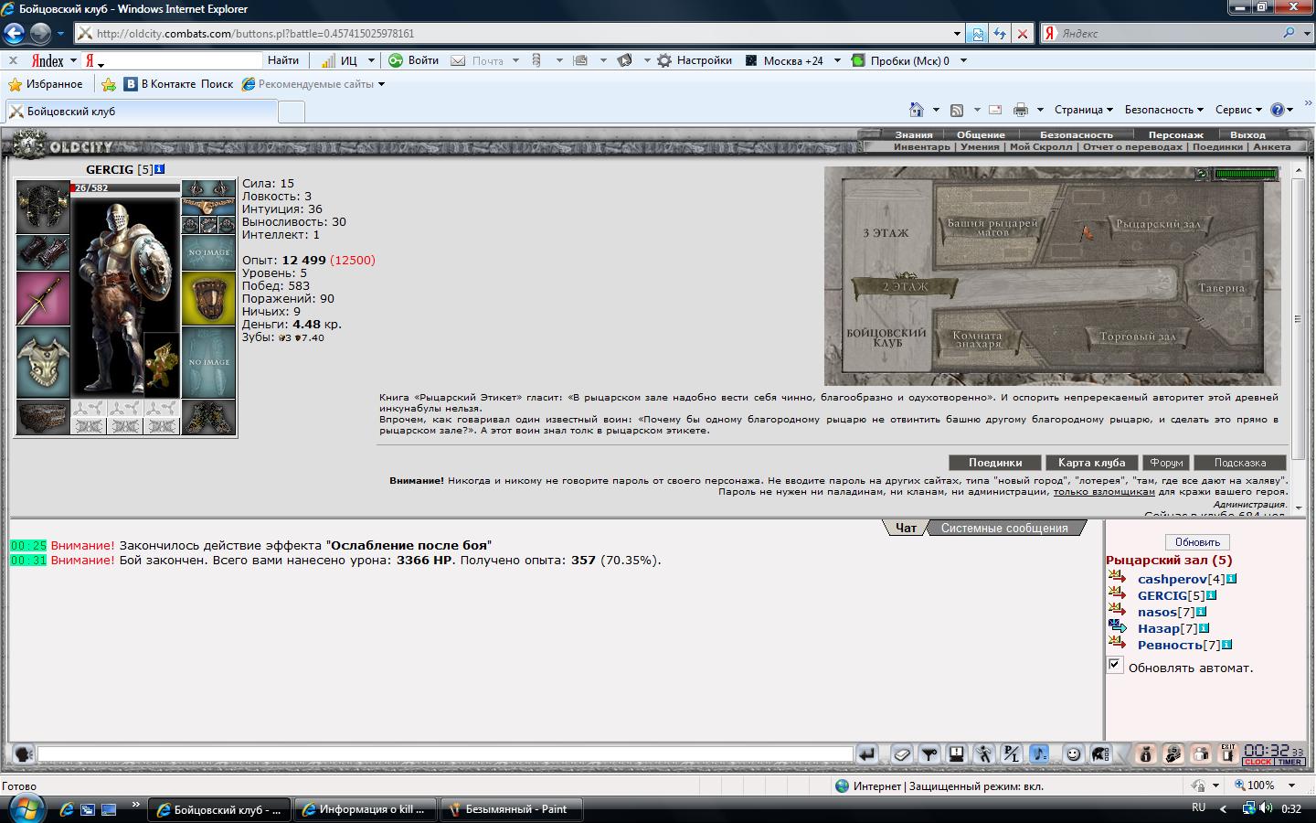
Task: Expand Москва +24 weather dropdown
Action: 837,60
